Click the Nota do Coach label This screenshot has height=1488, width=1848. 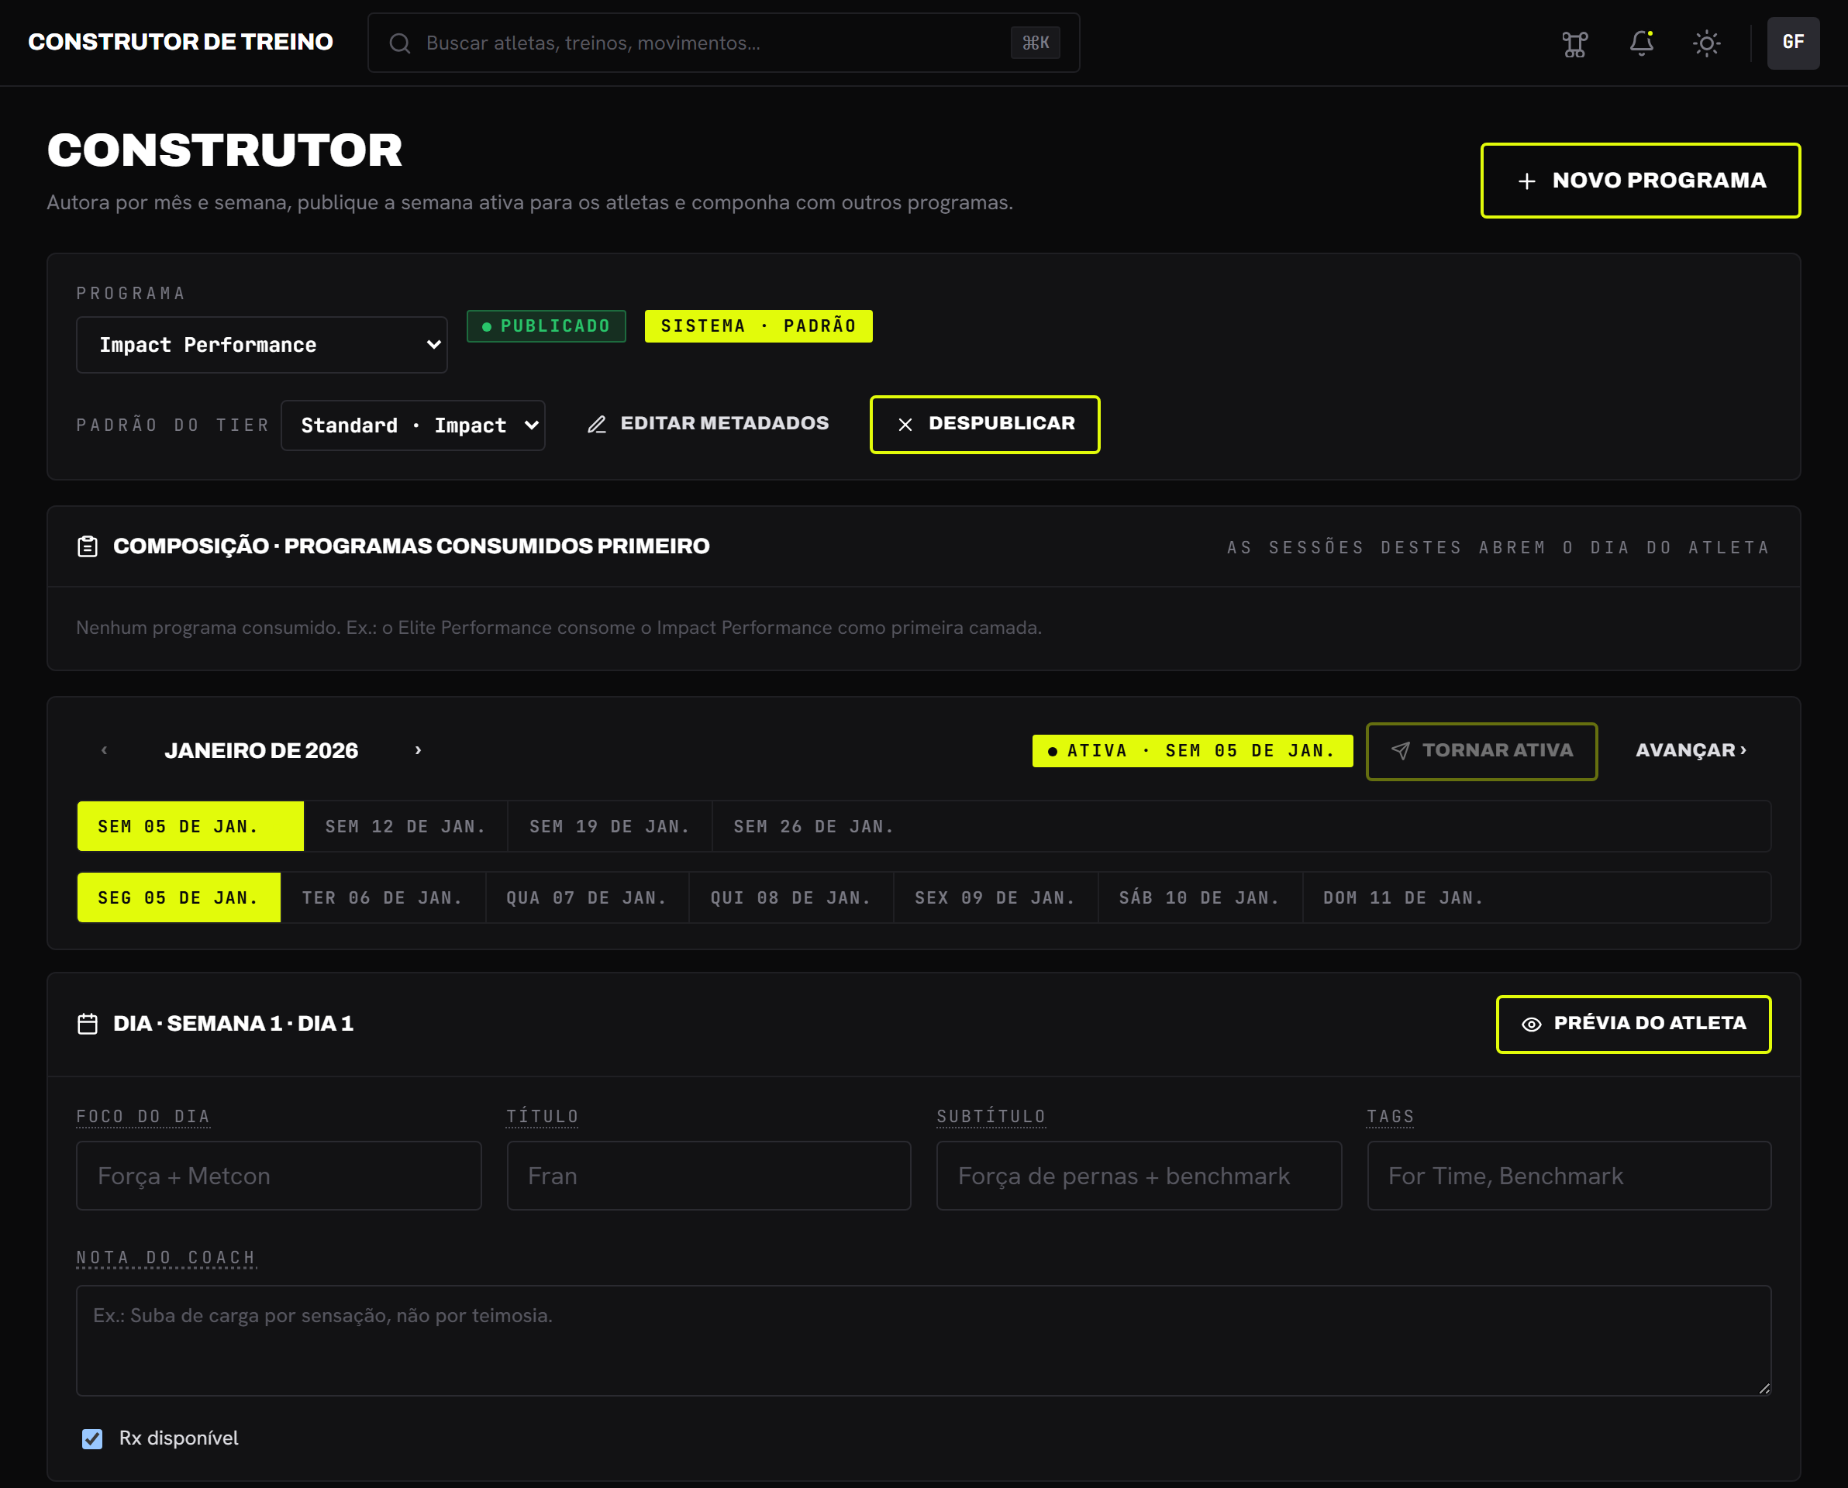tap(167, 1257)
